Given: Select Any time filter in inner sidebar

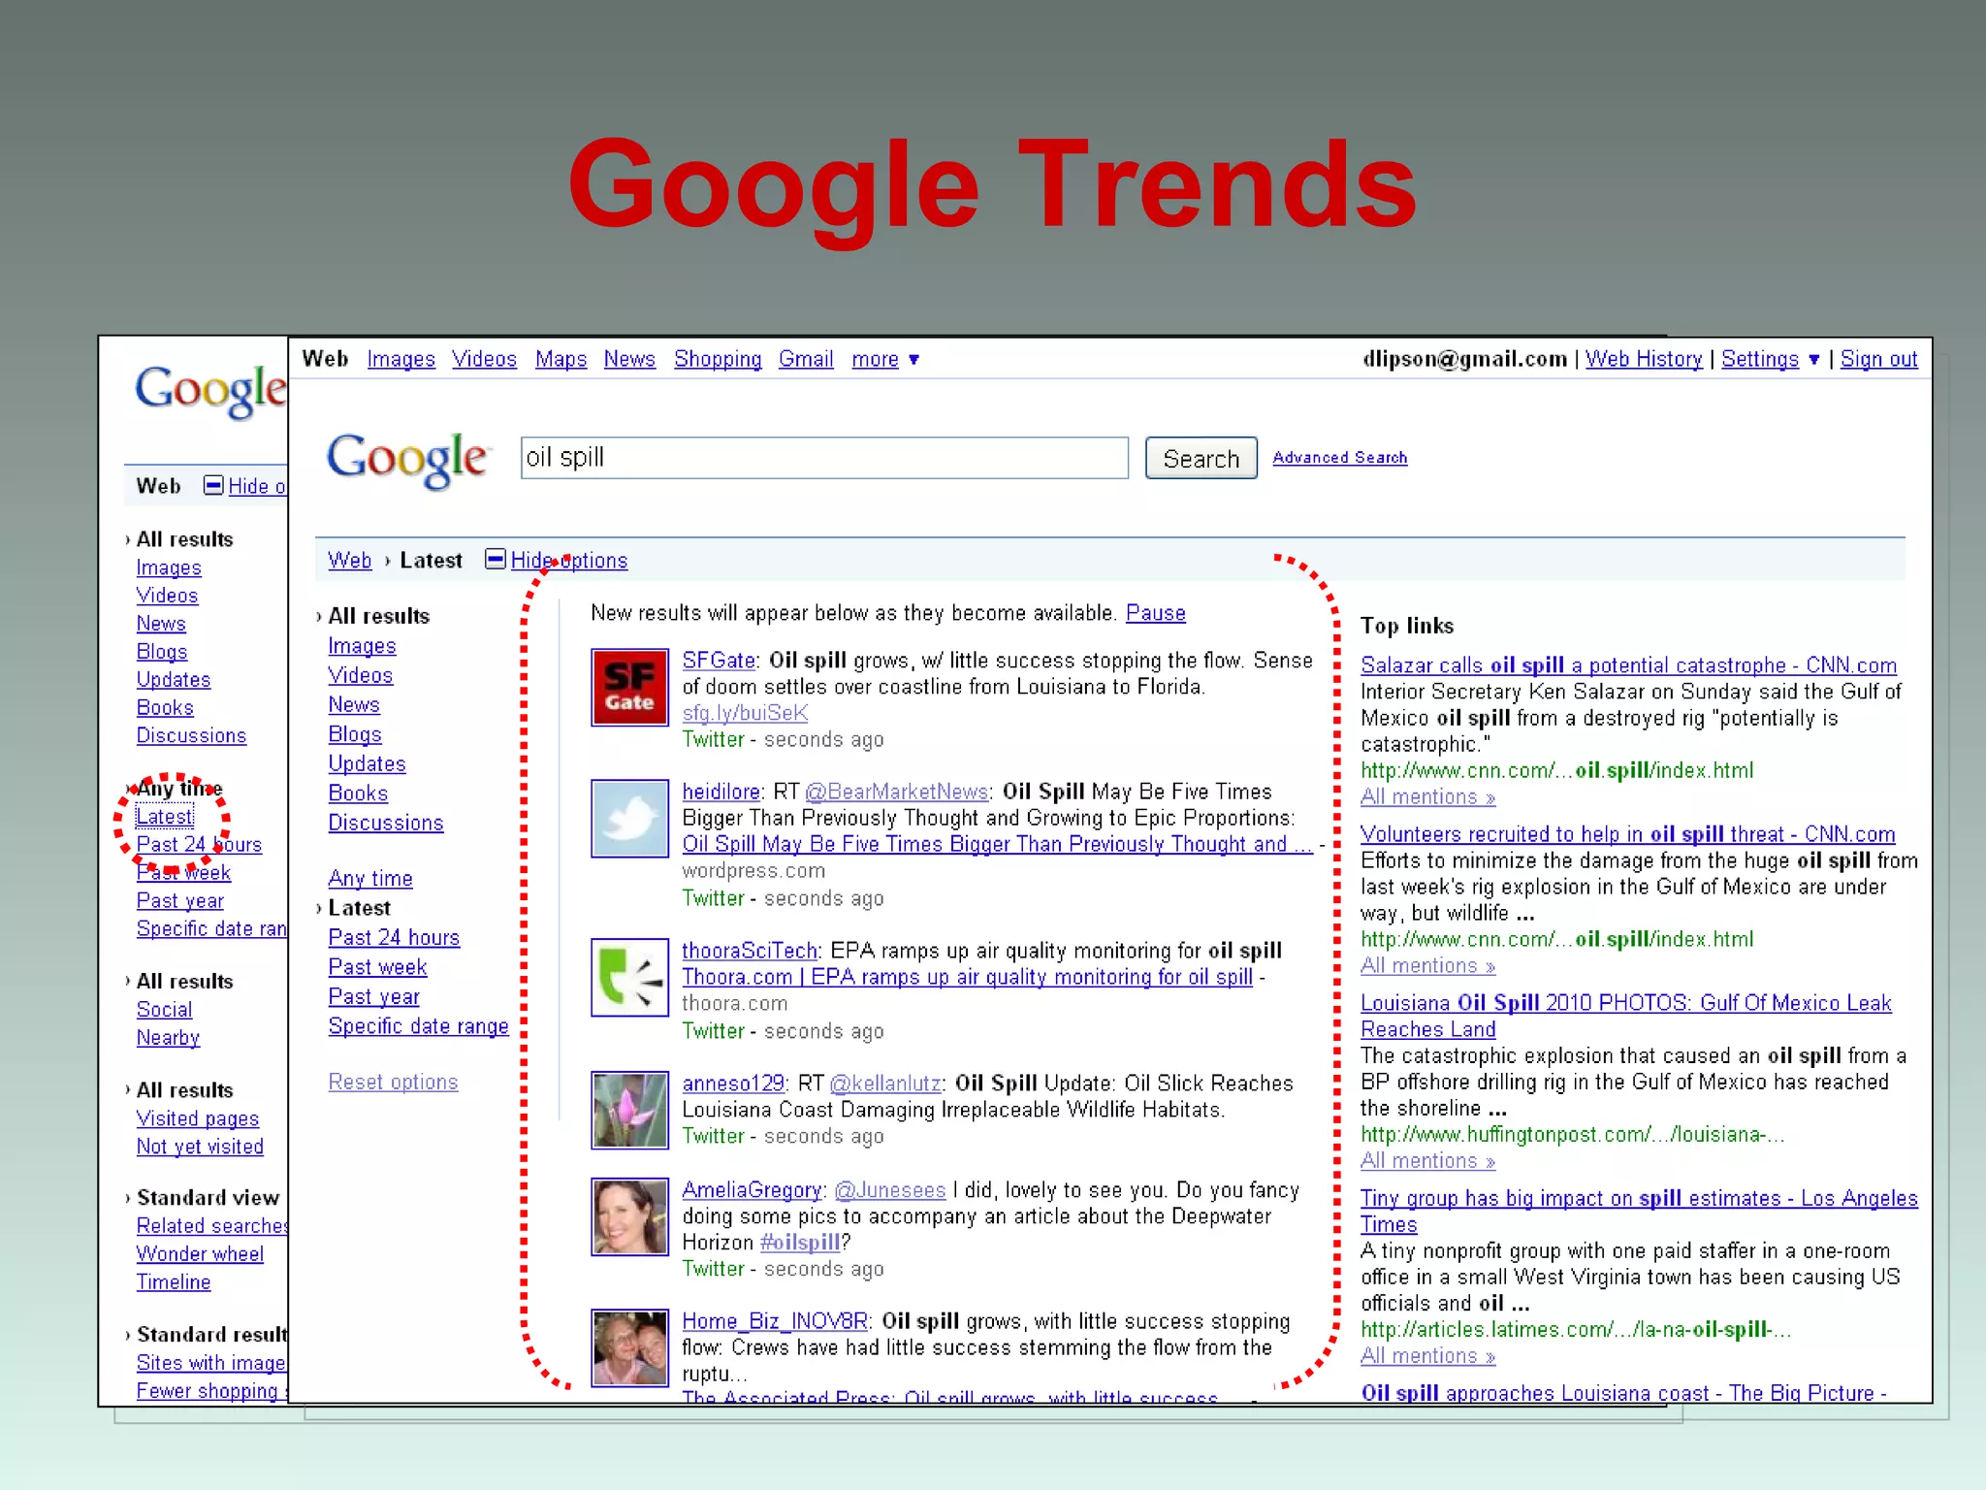Looking at the screenshot, I should pos(369,879).
